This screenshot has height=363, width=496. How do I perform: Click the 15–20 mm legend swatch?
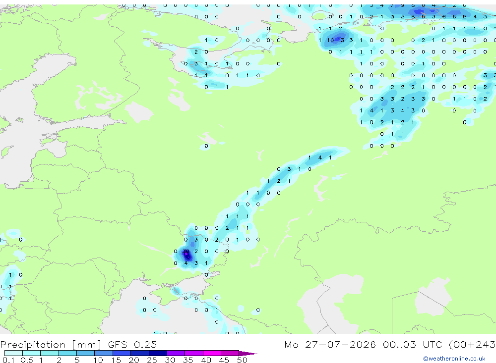122,353
